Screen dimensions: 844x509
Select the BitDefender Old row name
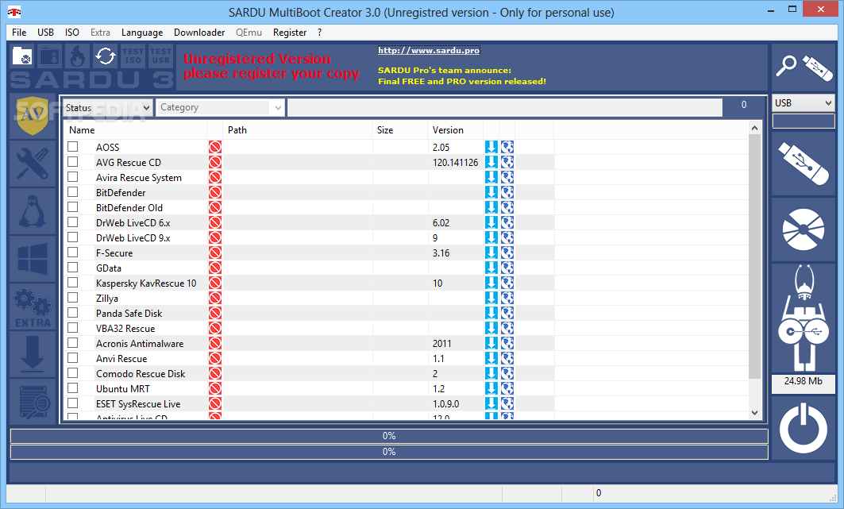[129, 208]
